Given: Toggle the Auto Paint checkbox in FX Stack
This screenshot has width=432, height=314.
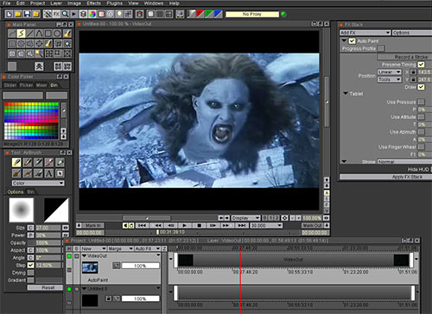Looking at the screenshot, I should click(352, 41).
